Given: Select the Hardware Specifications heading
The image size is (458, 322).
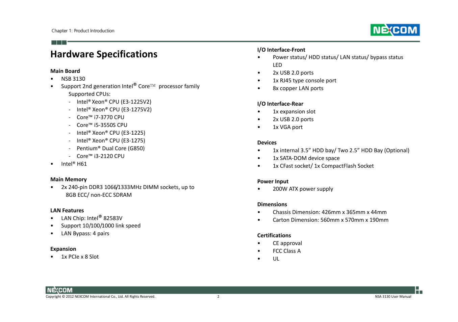Looking at the screenshot, I should click(x=104, y=54).
